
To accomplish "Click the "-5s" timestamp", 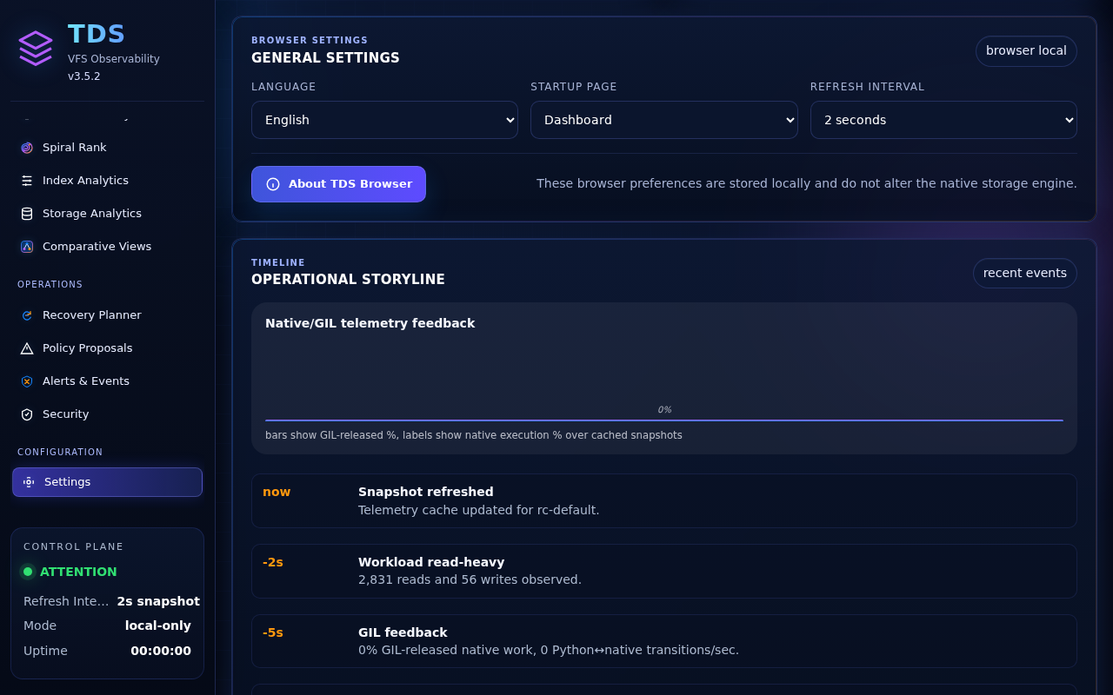I will point(273,632).
